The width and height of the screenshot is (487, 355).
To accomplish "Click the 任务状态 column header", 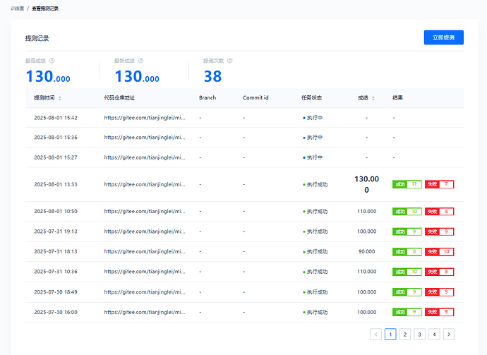I will (311, 98).
